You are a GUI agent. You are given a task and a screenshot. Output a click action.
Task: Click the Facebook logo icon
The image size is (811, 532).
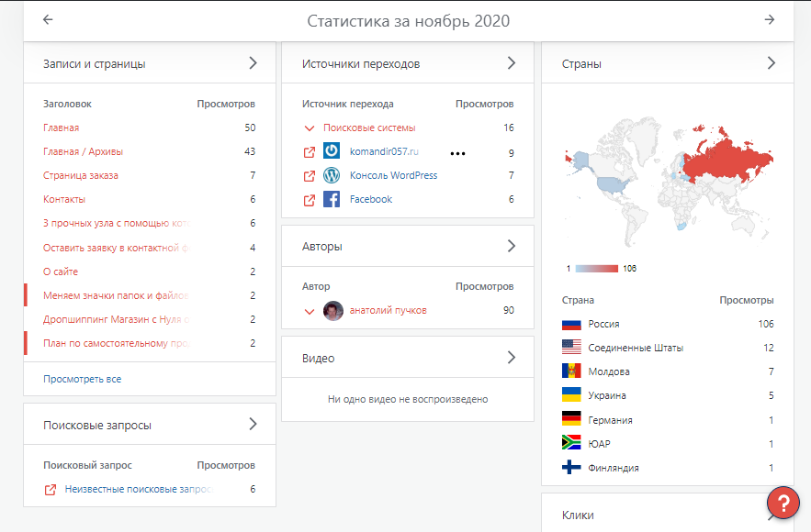click(332, 199)
